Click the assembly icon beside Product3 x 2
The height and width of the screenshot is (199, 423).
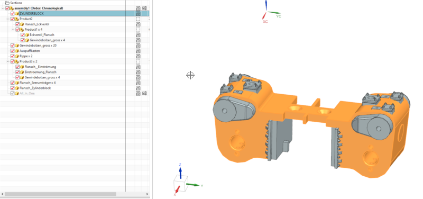point(17,61)
